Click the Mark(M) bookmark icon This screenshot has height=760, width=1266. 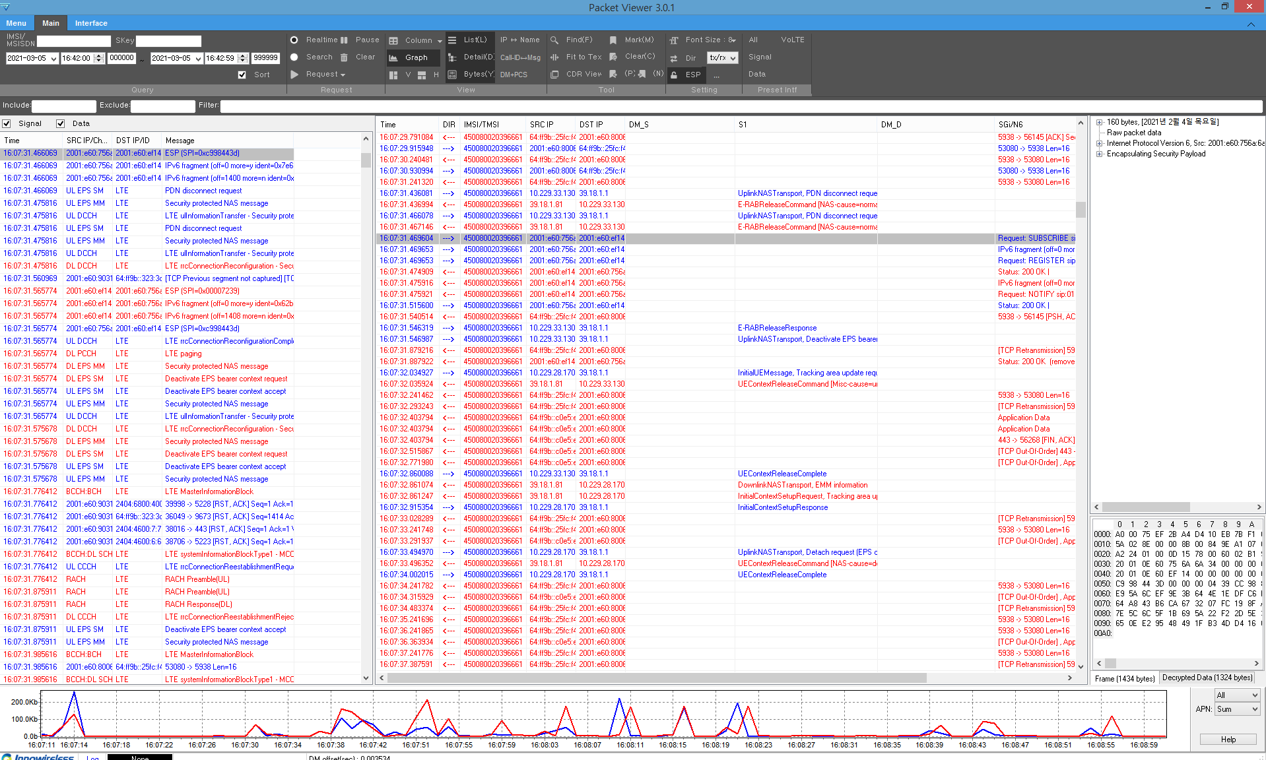point(613,40)
